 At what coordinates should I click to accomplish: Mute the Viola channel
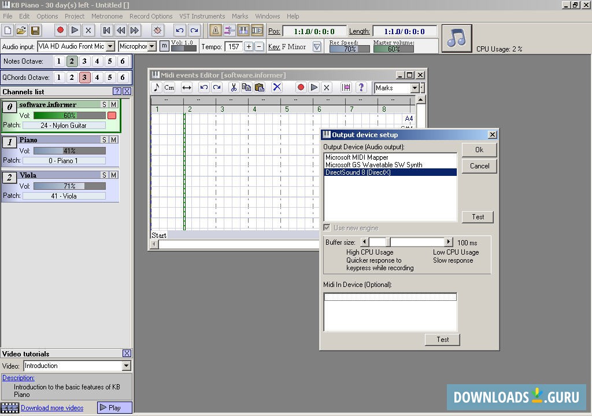[114, 175]
